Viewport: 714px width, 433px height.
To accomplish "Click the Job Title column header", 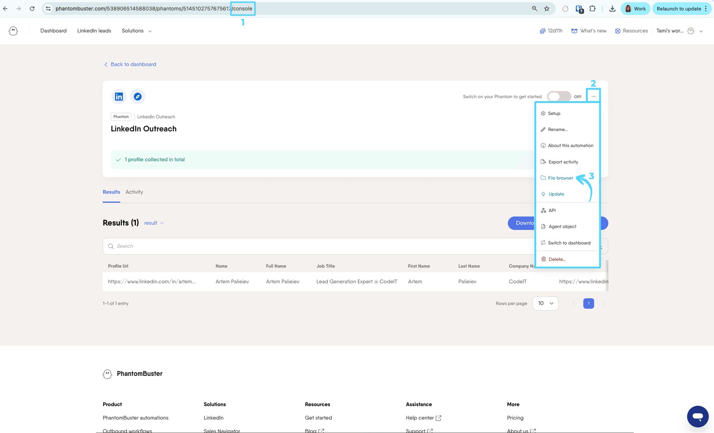I will (x=325, y=267).
